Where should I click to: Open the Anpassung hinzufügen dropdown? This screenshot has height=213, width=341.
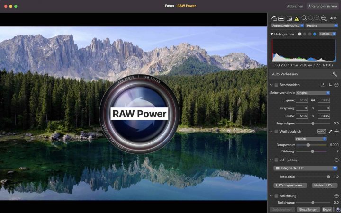[287, 26]
